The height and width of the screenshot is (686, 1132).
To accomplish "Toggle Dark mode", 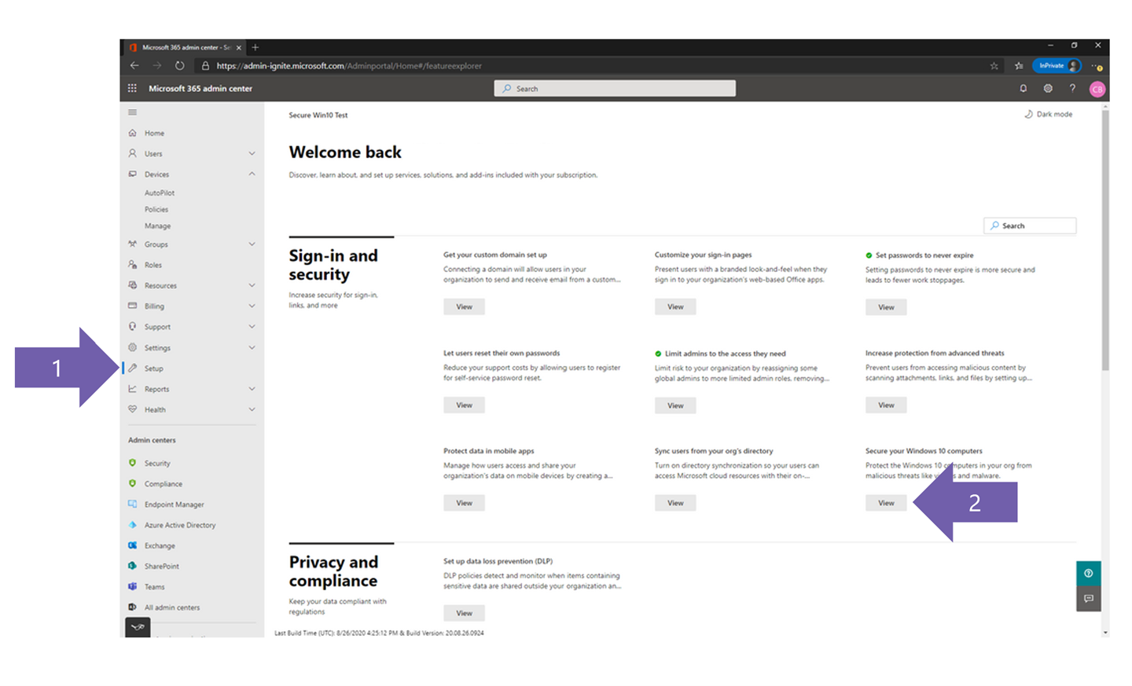I will click(x=1049, y=114).
